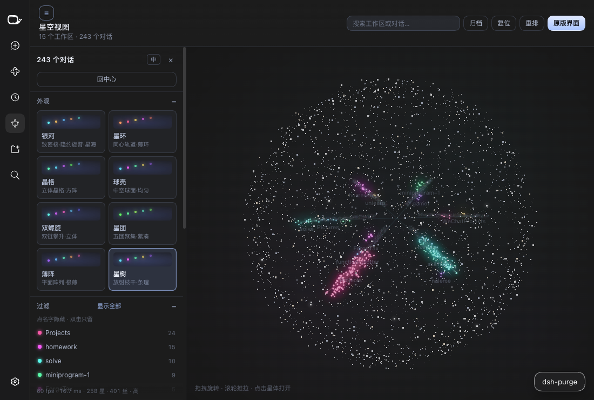The width and height of the screenshot is (594, 400).
Task: Collapse the 外观 section
Action: (x=174, y=102)
